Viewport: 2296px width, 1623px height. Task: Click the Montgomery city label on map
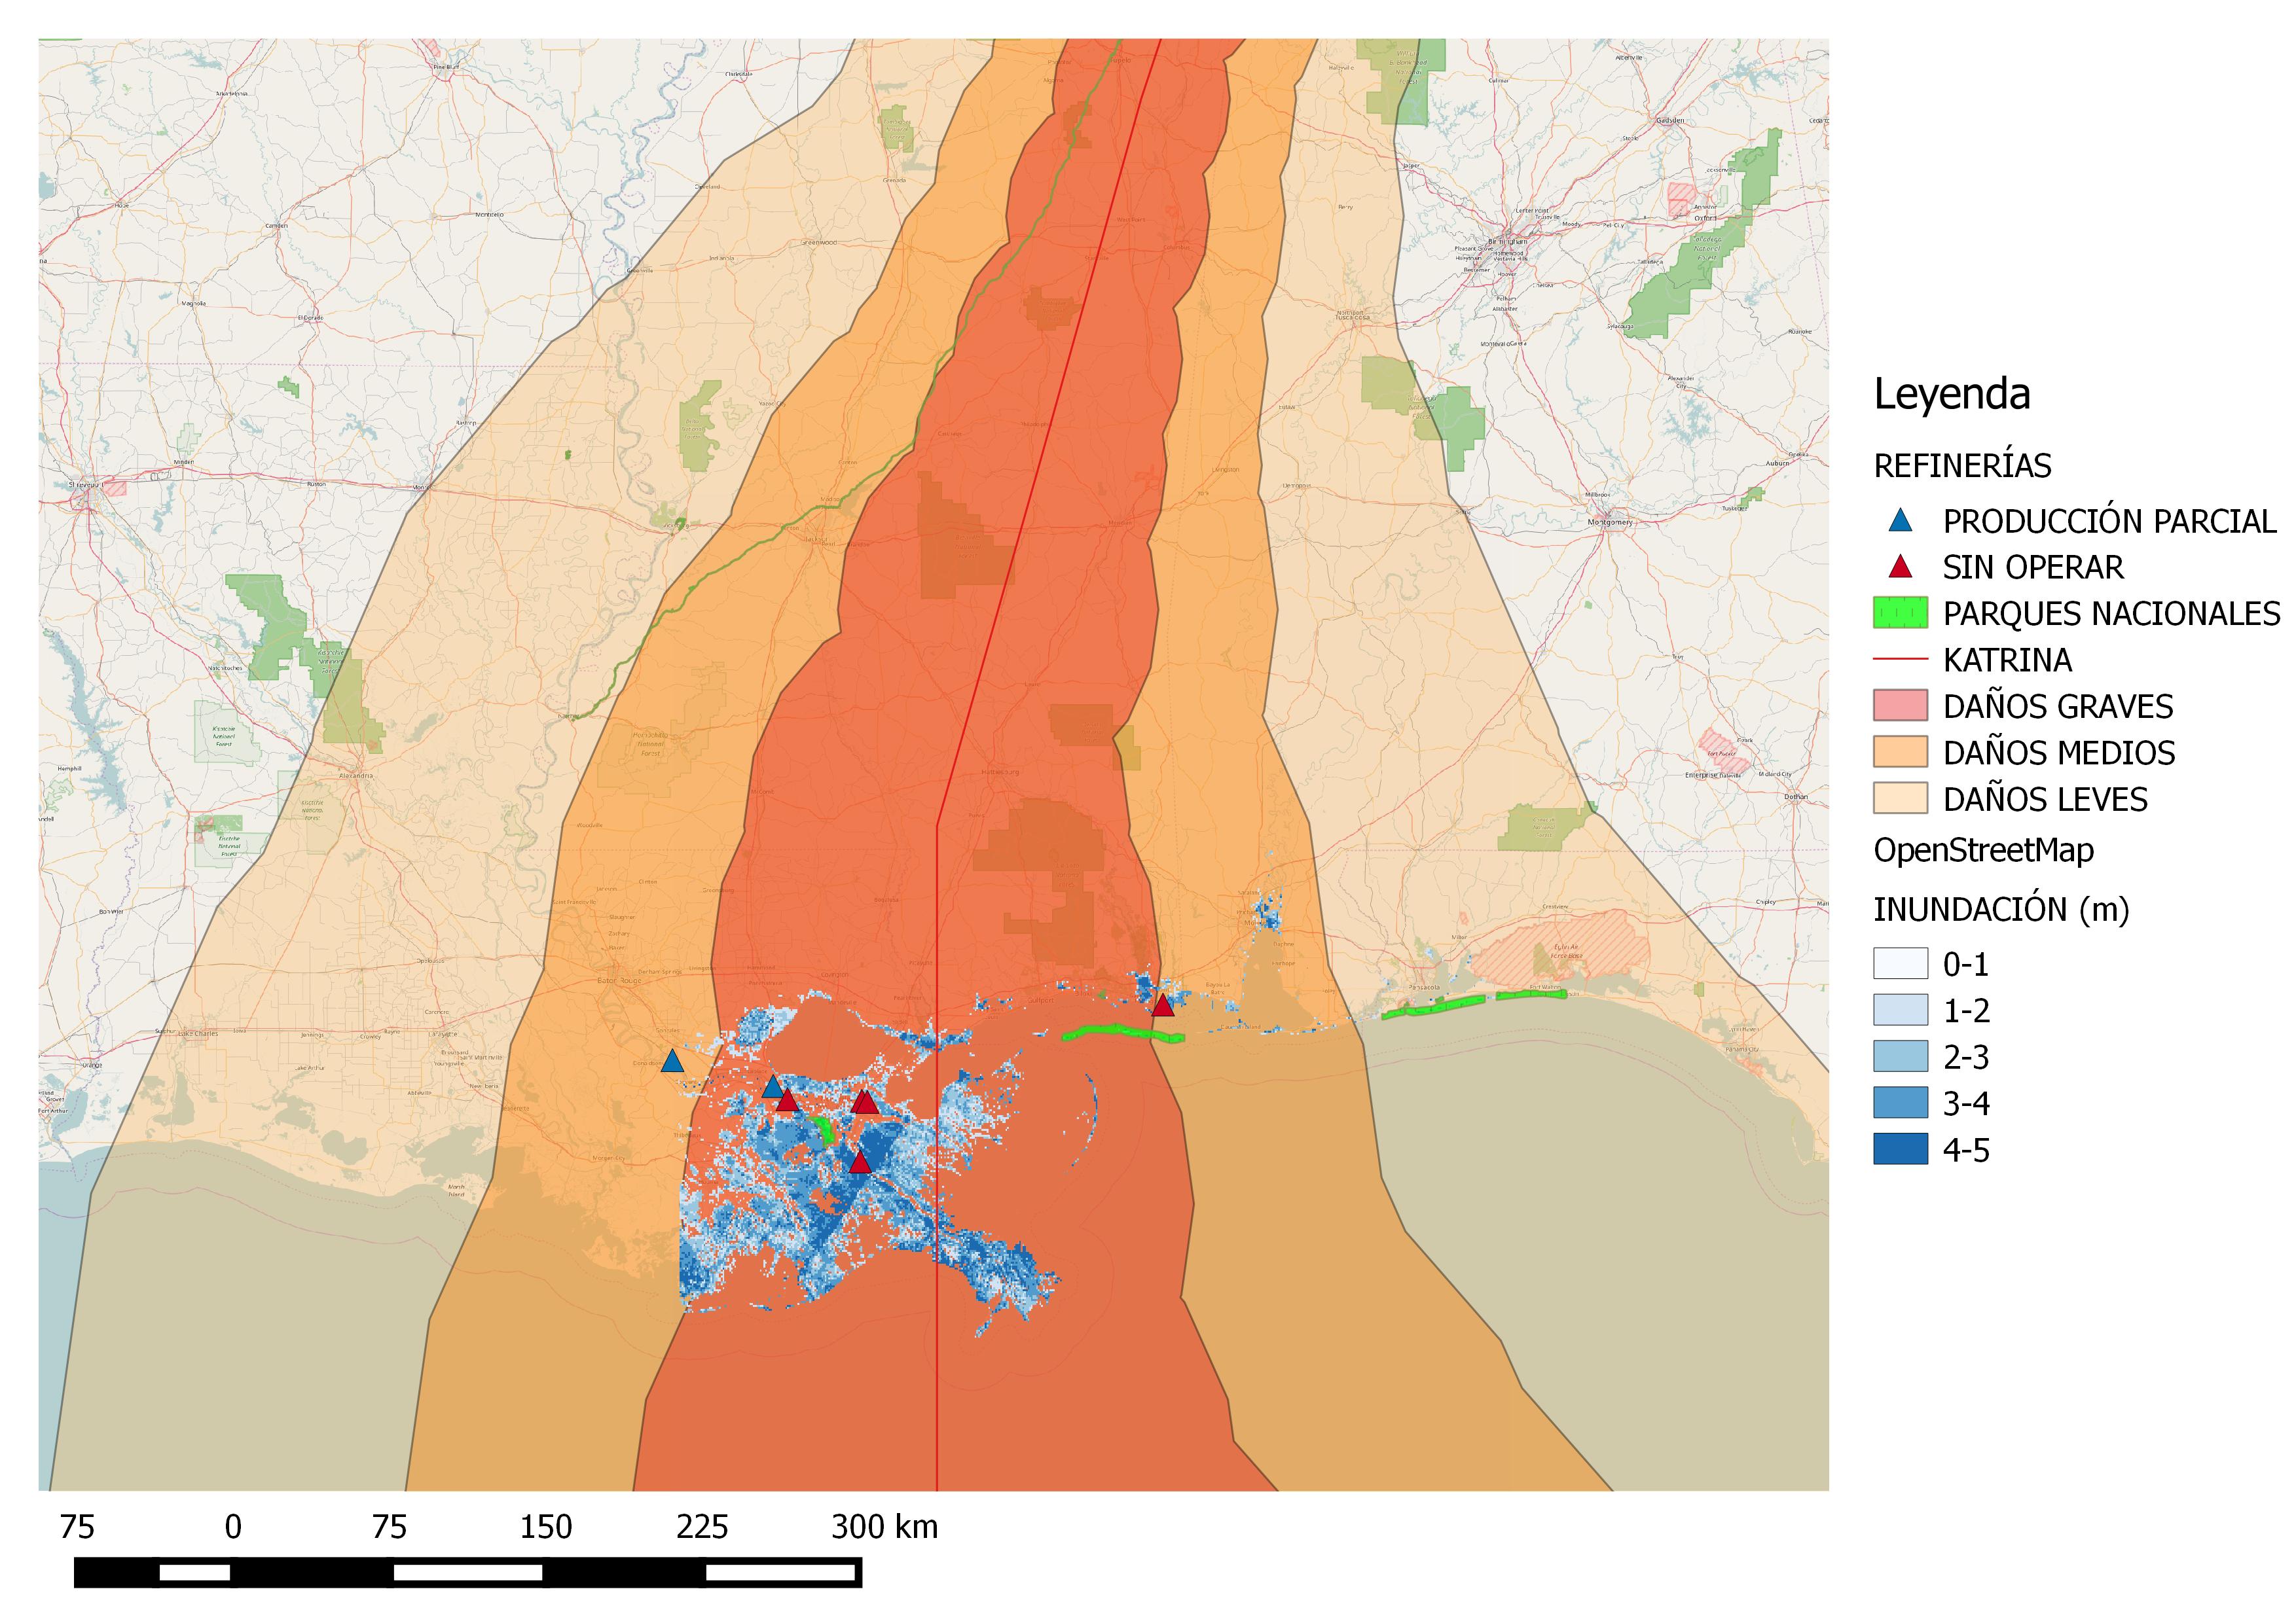tap(1610, 523)
